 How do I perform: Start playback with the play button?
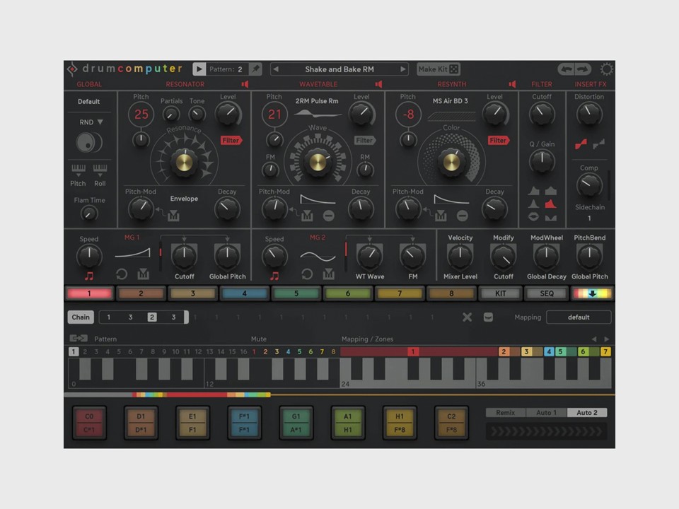199,69
